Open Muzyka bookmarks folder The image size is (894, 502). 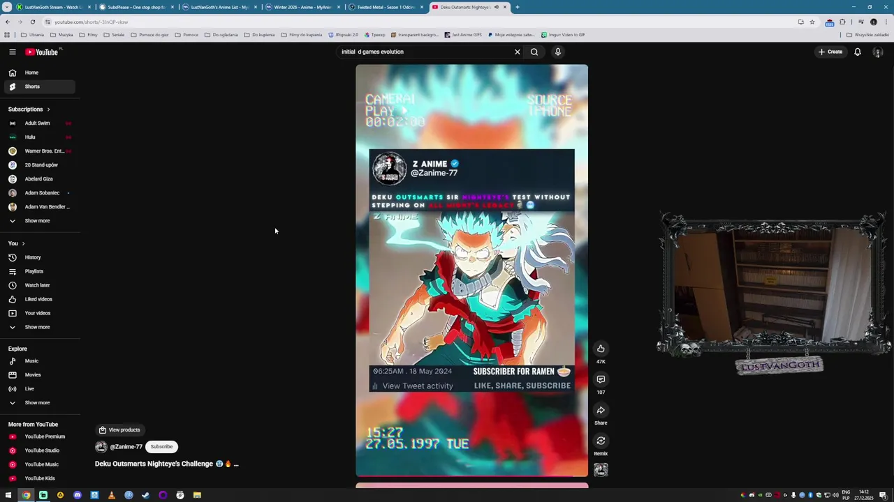(61, 35)
